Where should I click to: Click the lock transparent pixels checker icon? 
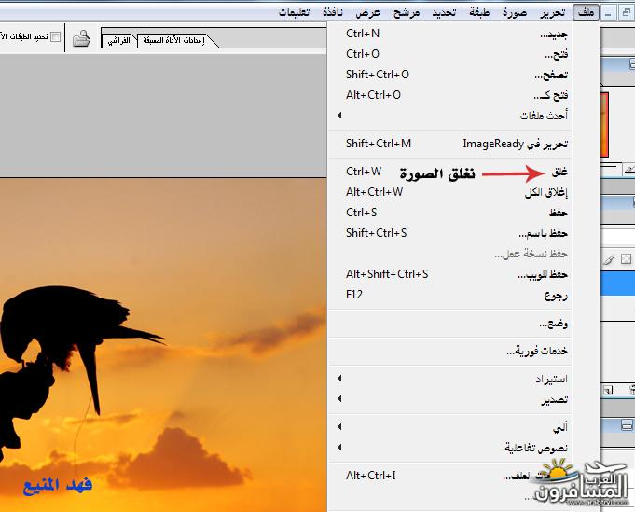626,259
